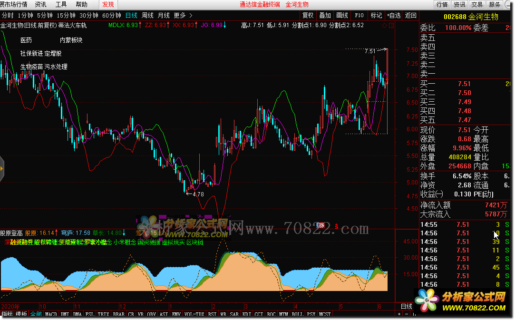The image size is (515, 320).
Task: Click the plus zoom button at bottom right
Action: coord(399,314)
